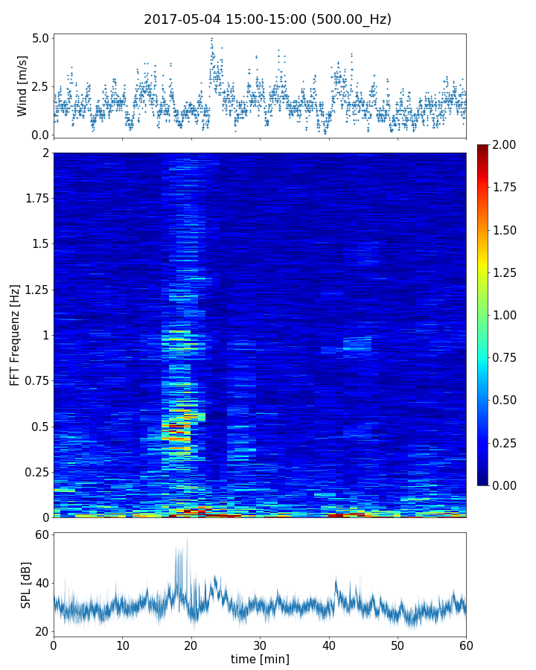Click the 5.0 tick on the wind axis
Viewport: 536px width, 670px height.
[x=41, y=38]
